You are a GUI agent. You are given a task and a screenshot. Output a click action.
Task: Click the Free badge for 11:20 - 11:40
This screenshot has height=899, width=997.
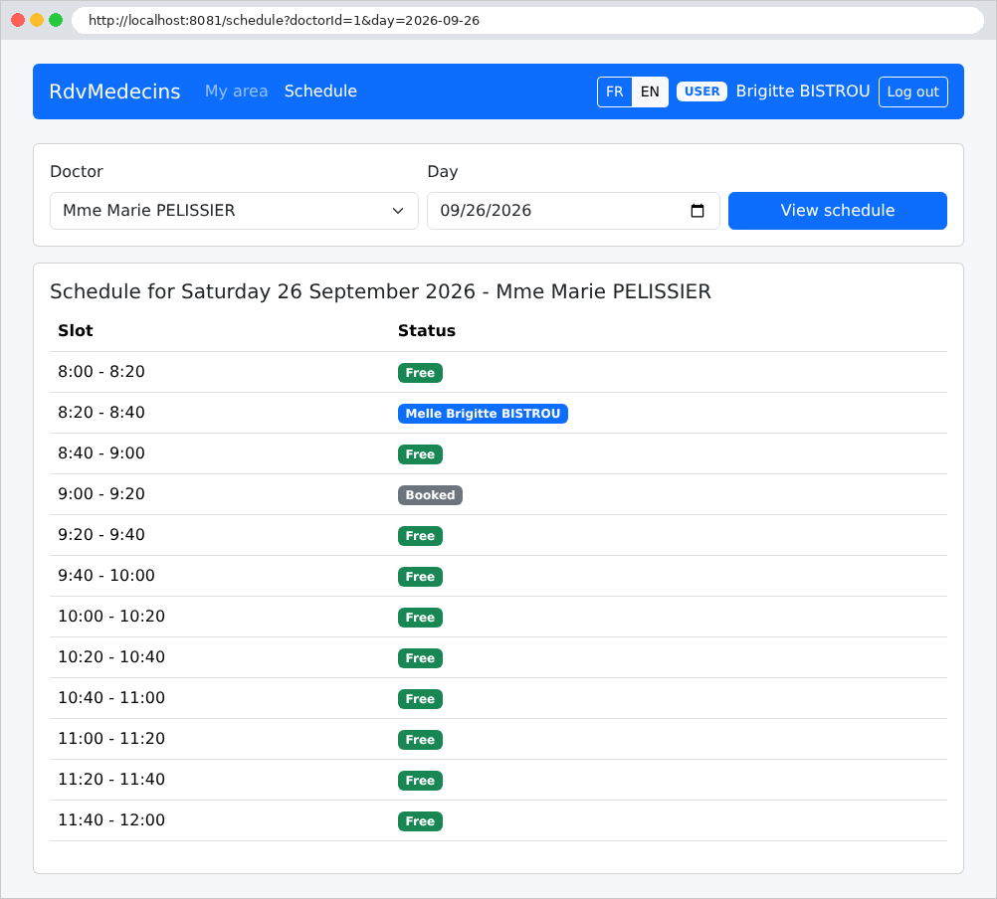(420, 781)
